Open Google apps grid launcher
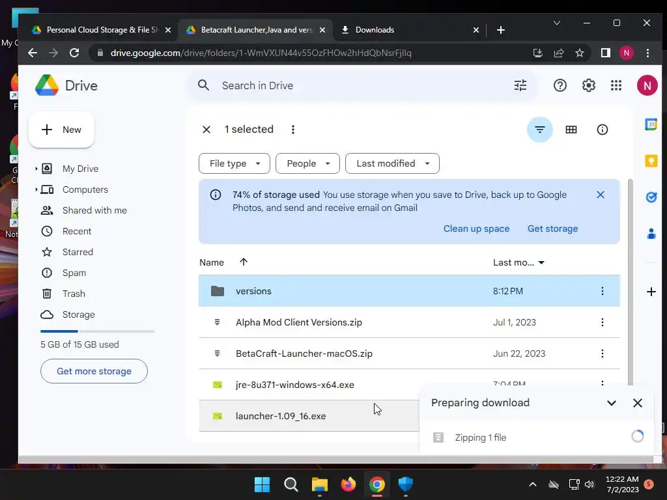 coord(616,85)
